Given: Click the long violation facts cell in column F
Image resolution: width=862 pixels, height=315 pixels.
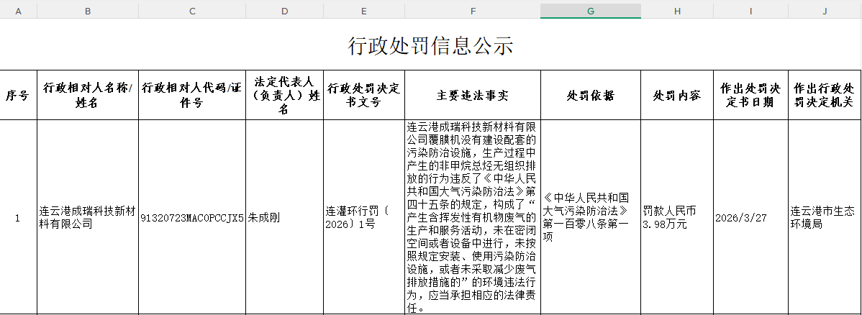Looking at the screenshot, I should pos(473,217).
